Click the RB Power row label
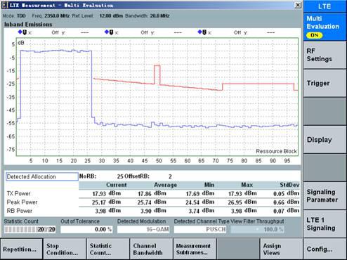Screen dimensions: 347x260 tap(20, 211)
